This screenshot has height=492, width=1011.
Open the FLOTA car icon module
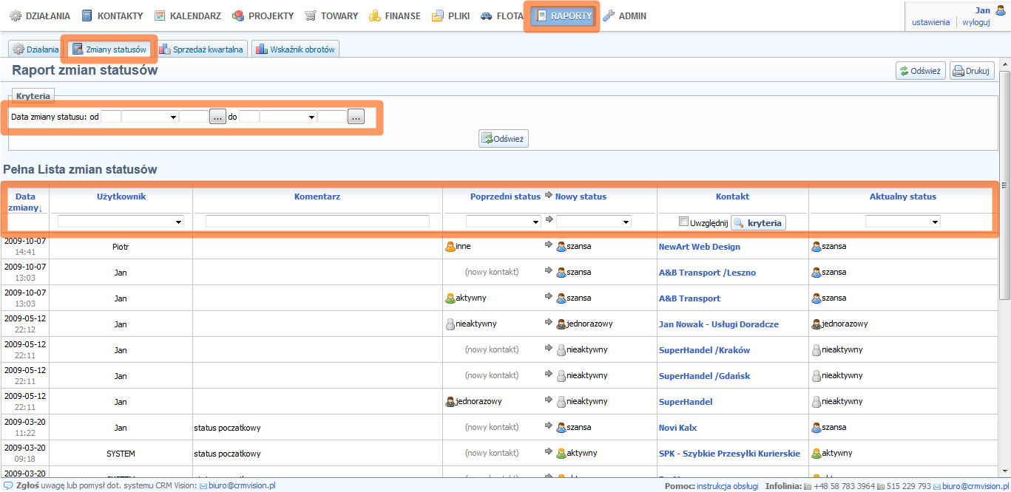pos(486,16)
